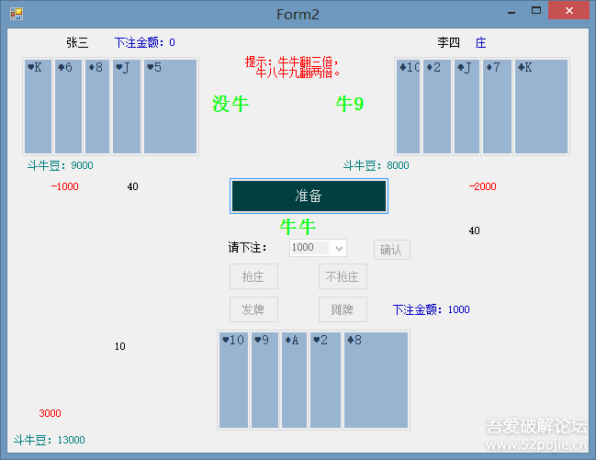This screenshot has height=460, width=596.
Task: Minimize the Form2 window
Action: tap(512, 11)
